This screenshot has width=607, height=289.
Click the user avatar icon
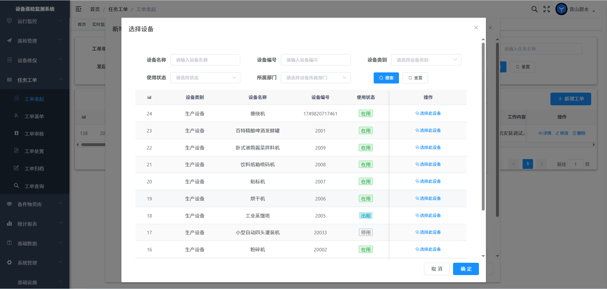(561, 9)
